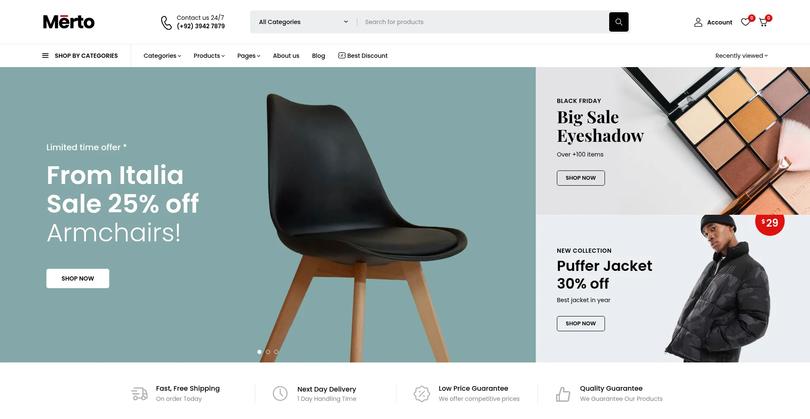
Task: Open the wishlist heart icon
Action: 745,22
